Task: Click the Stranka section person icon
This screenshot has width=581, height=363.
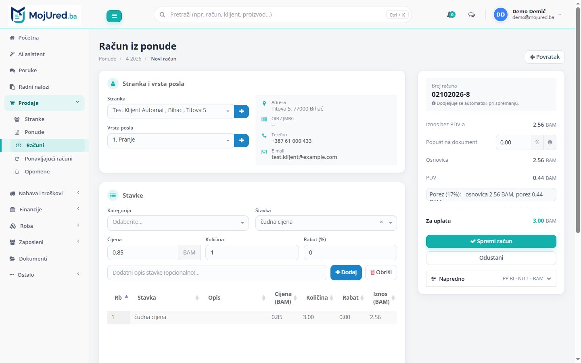Action: pos(113,83)
